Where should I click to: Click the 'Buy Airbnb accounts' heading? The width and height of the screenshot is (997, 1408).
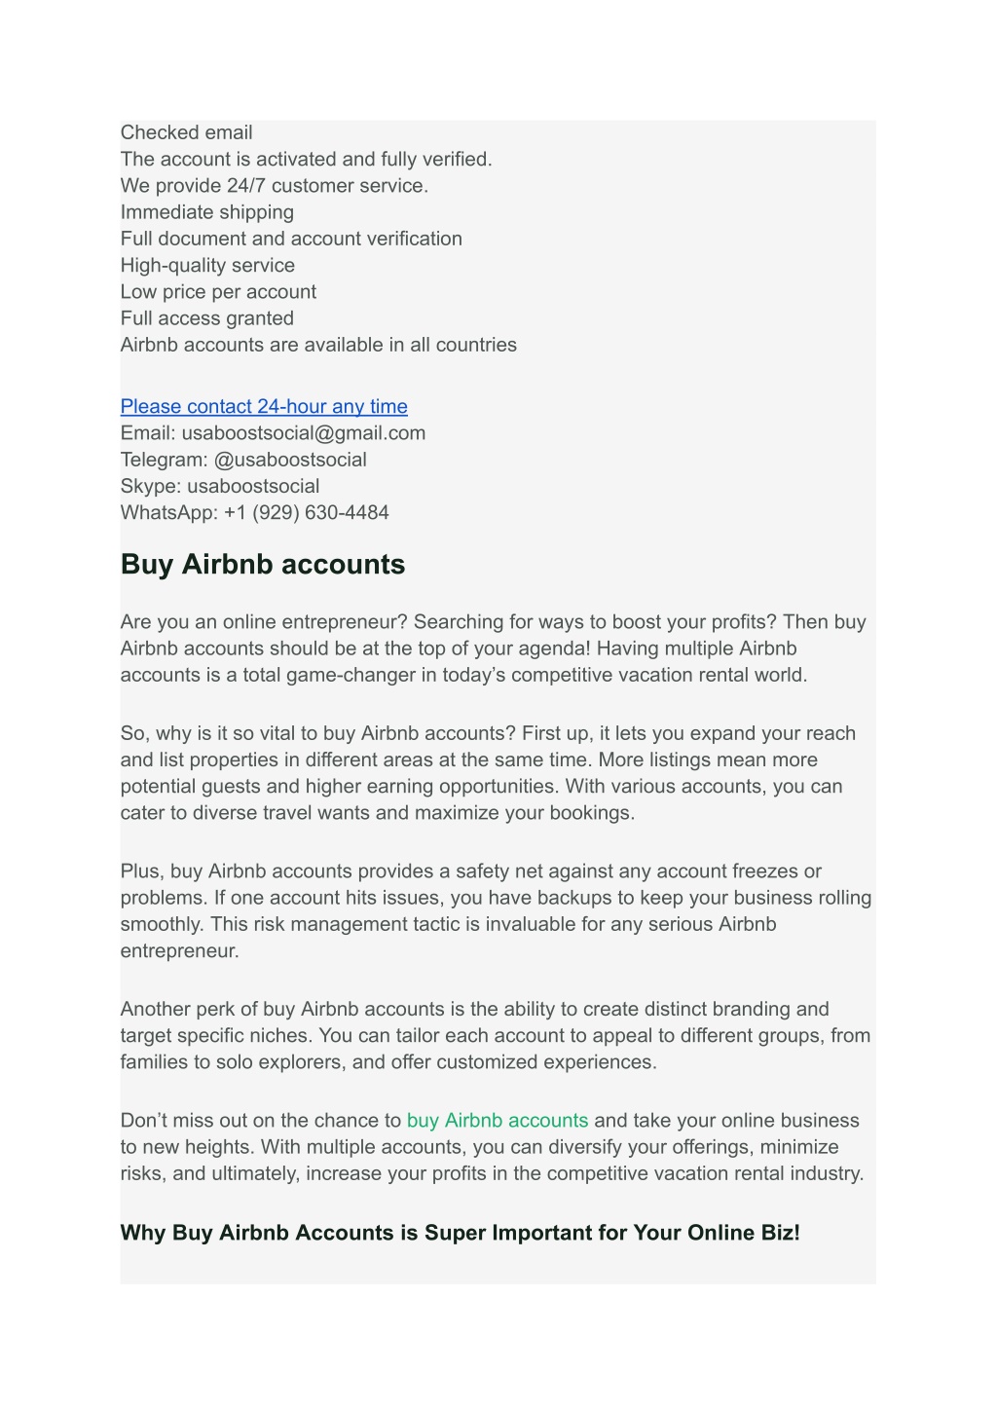(263, 565)
